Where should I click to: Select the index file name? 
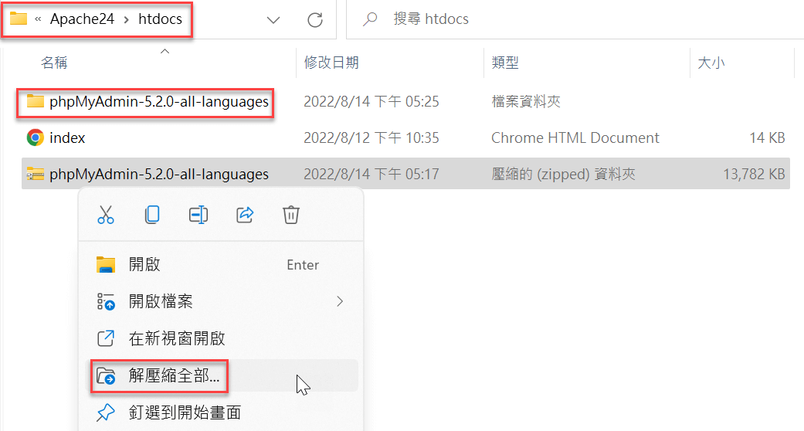(67, 138)
